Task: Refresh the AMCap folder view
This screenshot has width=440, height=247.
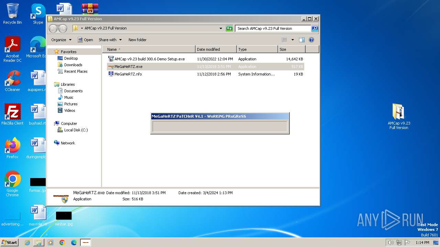Action: coord(229,28)
